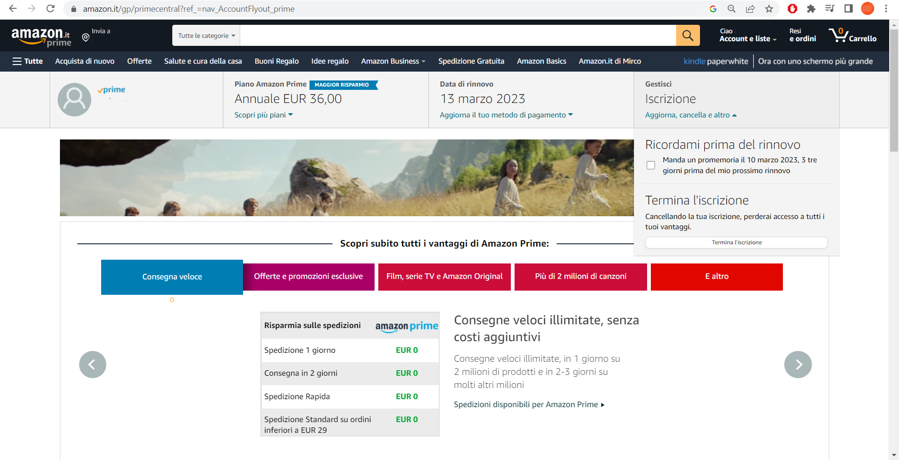
Task: Click the Termina l'iscrizione button
Action: (736, 242)
